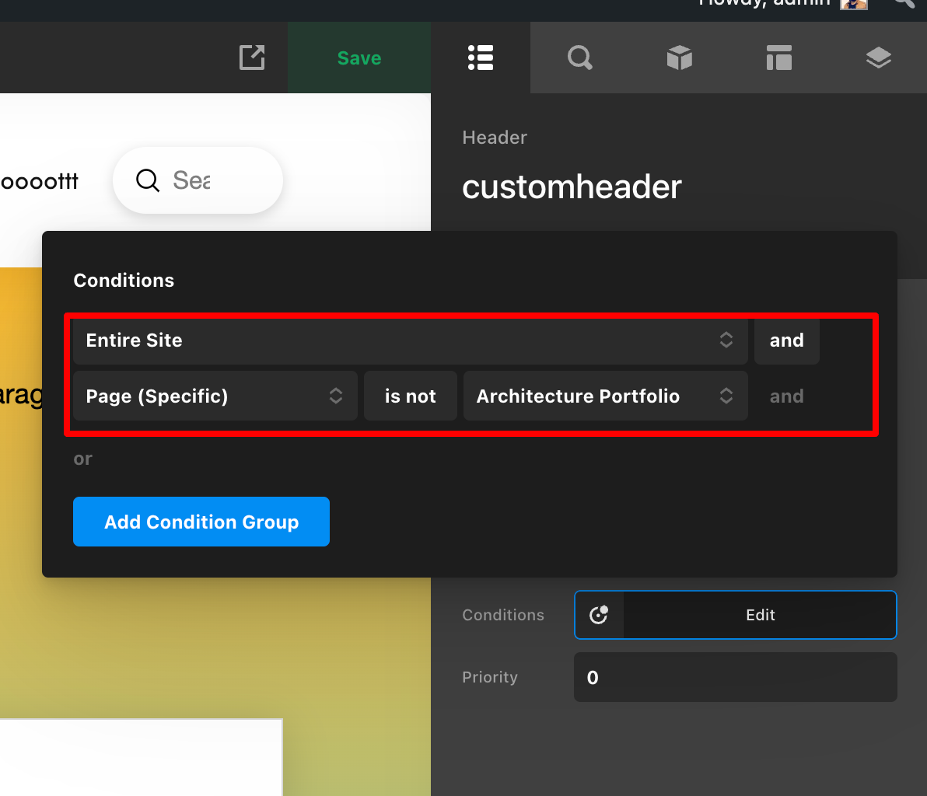
Task: Open the layers stack panel icon
Action: click(x=878, y=58)
